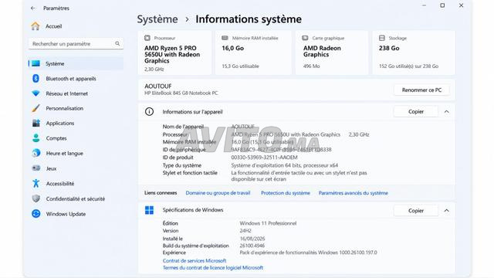Navigate to Windows Update
494x278 pixels.
tap(66, 214)
